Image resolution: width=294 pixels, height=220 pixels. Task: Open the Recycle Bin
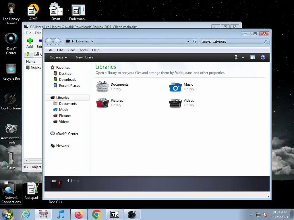tap(11, 72)
